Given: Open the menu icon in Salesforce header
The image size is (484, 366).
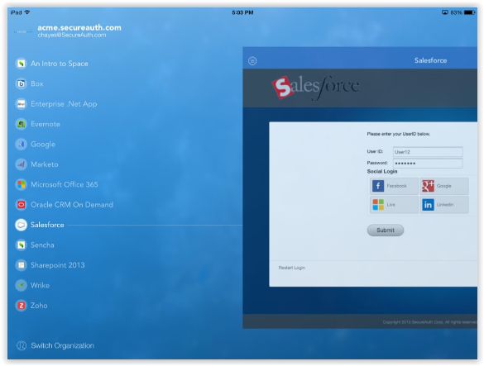Looking at the screenshot, I should click(252, 61).
